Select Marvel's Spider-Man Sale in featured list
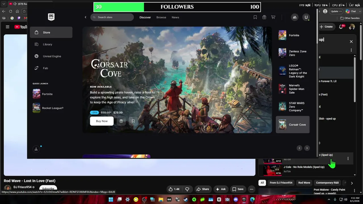 [x=293, y=89]
